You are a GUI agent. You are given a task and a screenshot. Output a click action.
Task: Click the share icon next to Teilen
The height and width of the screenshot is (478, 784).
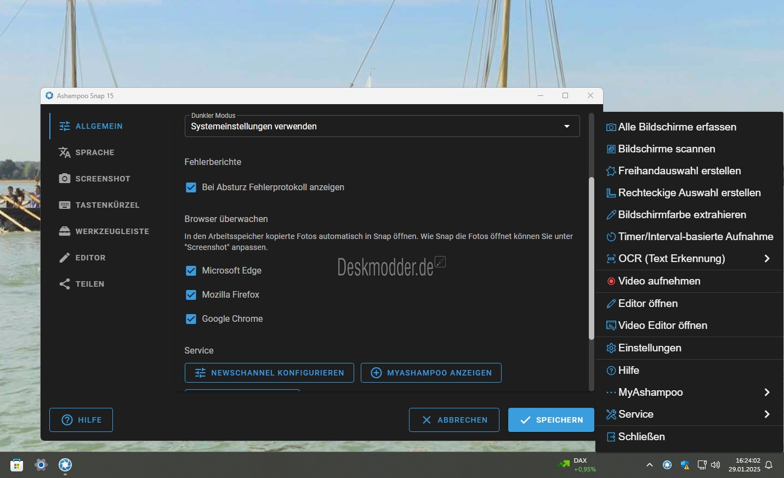[65, 284]
